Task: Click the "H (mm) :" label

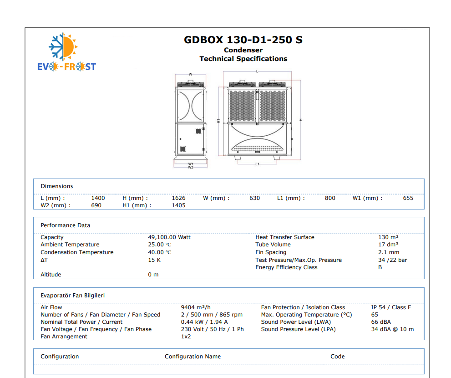Action: 135,198
